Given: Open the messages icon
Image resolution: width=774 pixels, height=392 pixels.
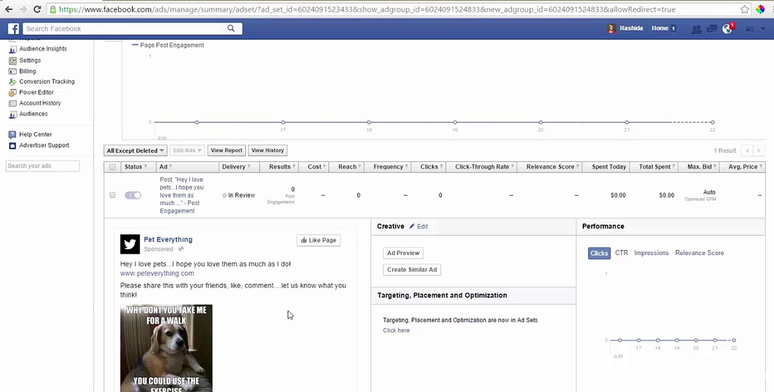Looking at the screenshot, I should [x=711, y=29].
